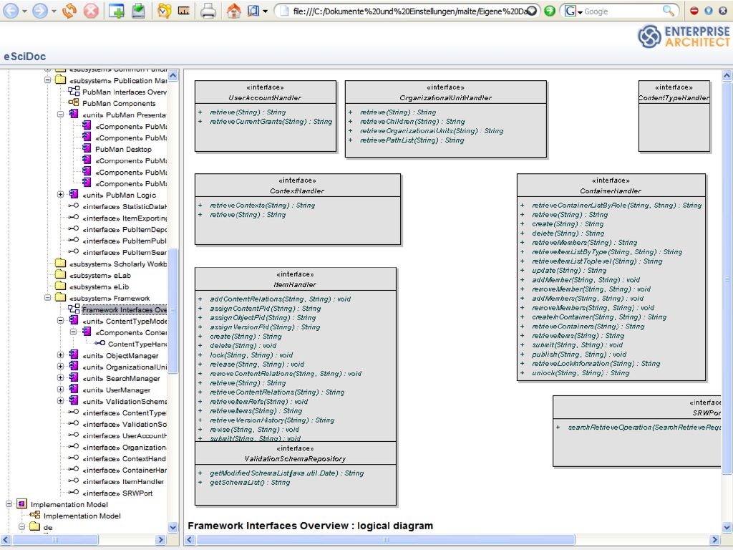The image size is (733, 550).
Task: Click the PubMan Components diagram icon
Action: 74,103
